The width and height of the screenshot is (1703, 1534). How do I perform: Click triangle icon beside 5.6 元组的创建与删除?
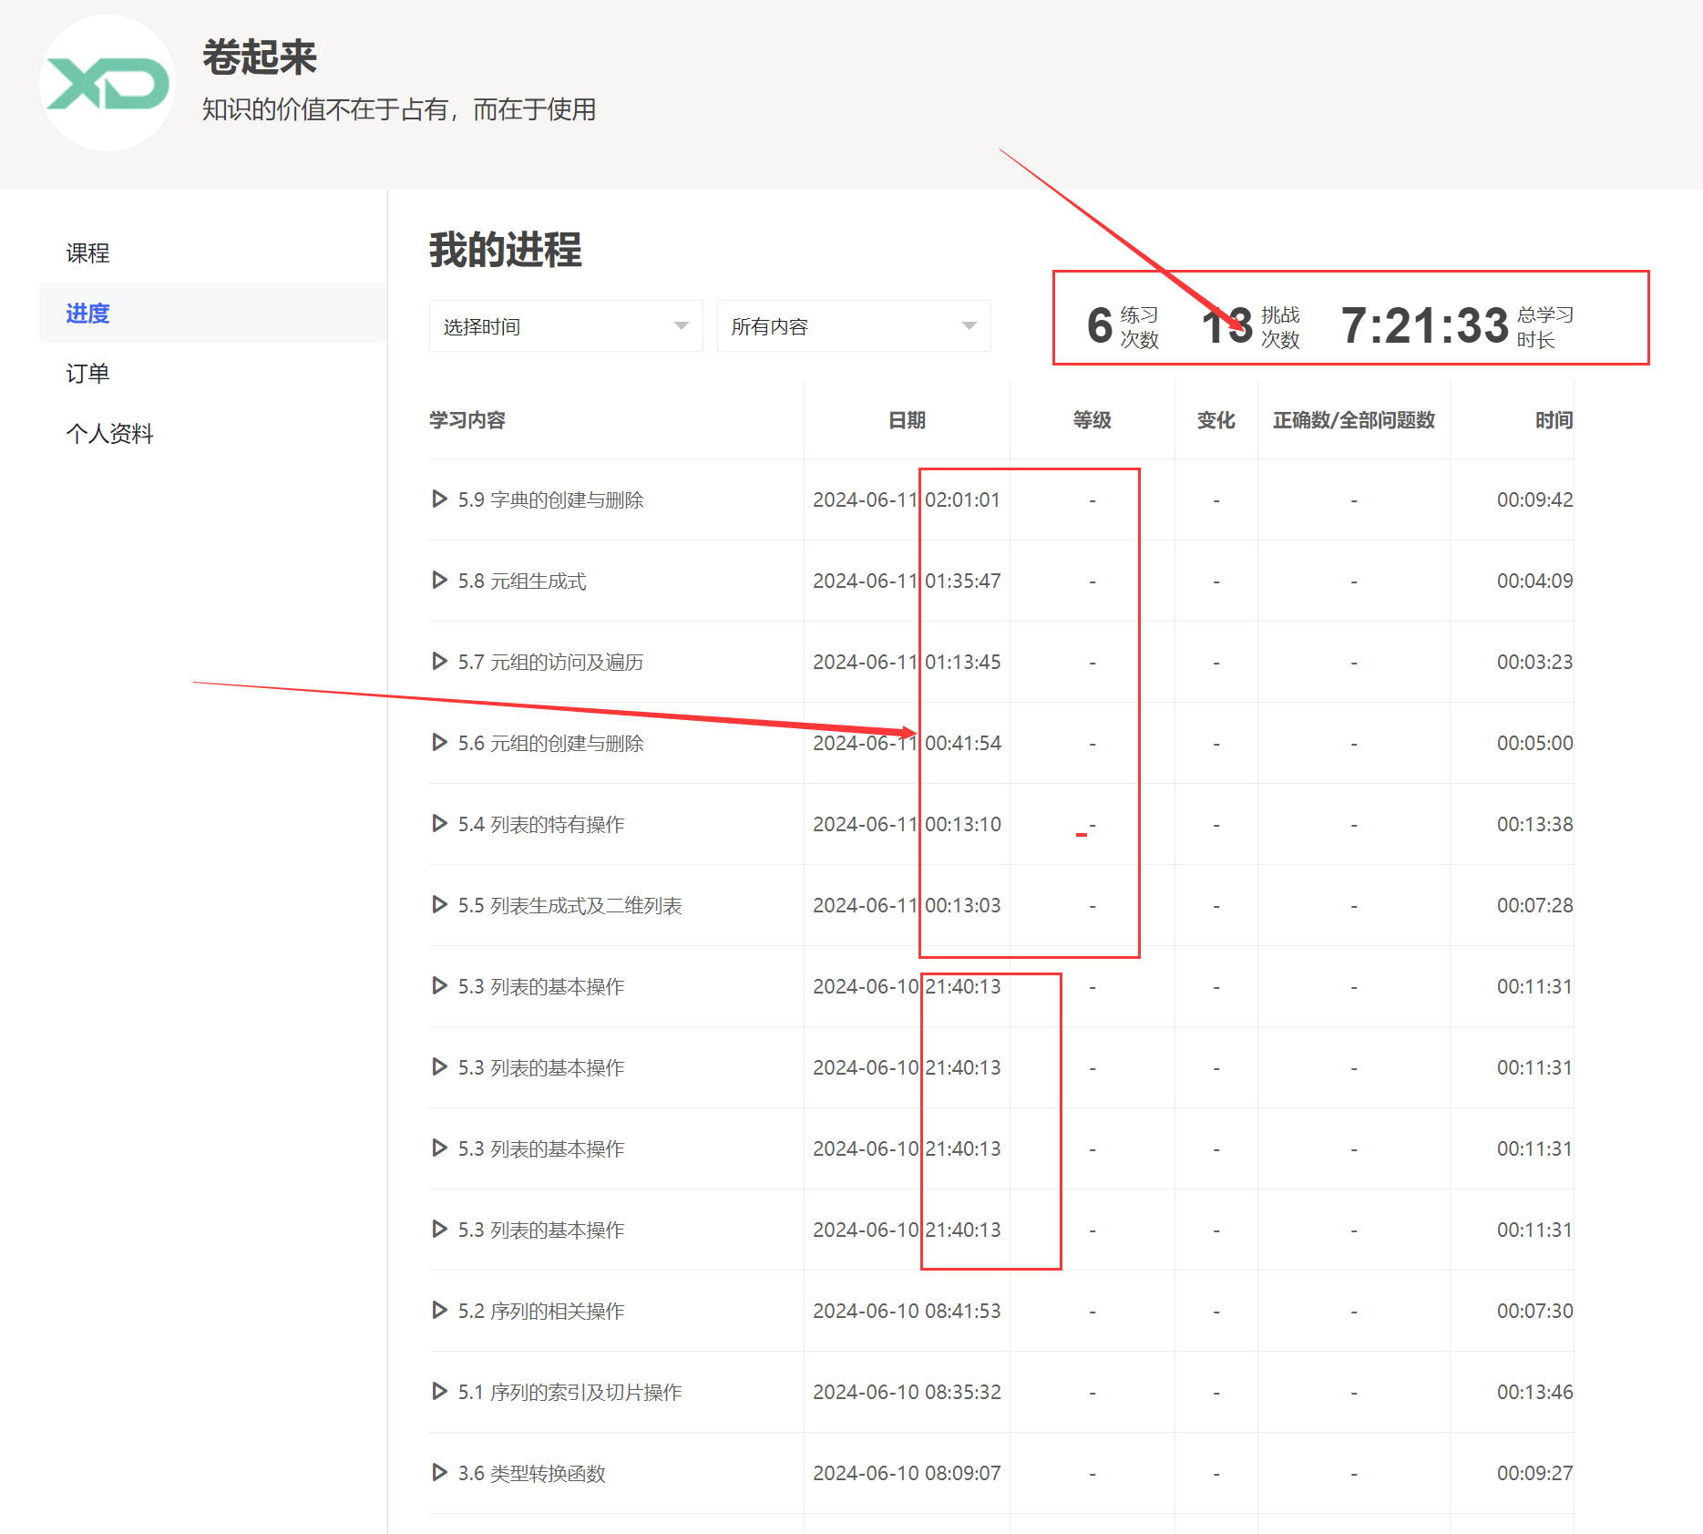439,743
